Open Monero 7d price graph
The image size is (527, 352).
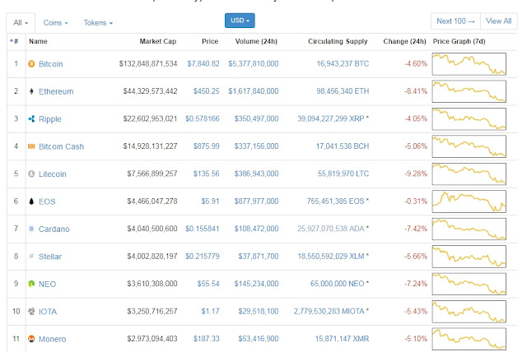469,339
